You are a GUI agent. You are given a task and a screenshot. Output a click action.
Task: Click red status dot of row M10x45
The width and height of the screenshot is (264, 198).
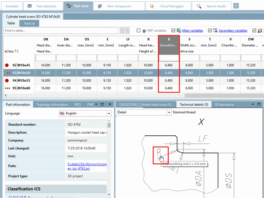(7, 65)
